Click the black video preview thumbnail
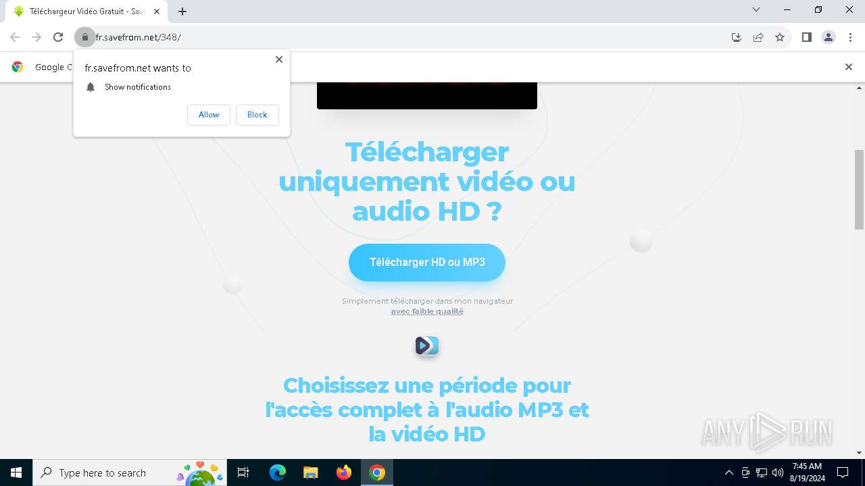 427,95
